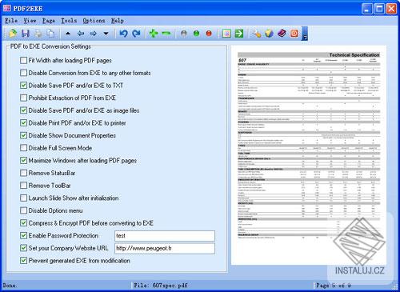
Task: Click the Open file folder icon
Action: (13, 34)
